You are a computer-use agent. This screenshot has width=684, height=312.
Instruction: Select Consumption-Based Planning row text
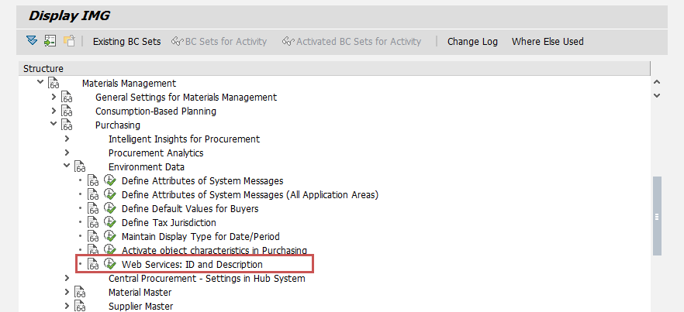tap(156, 111)
